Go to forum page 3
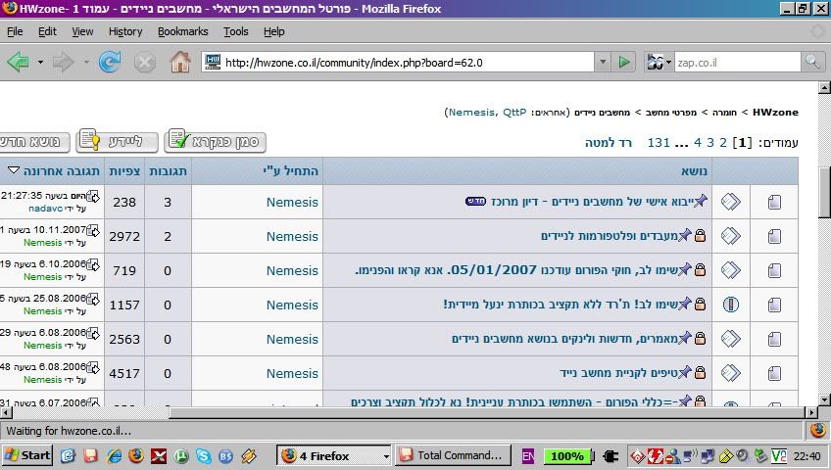Image resolution: width=831 pixels, height=470 pixels. pos(710,142)
